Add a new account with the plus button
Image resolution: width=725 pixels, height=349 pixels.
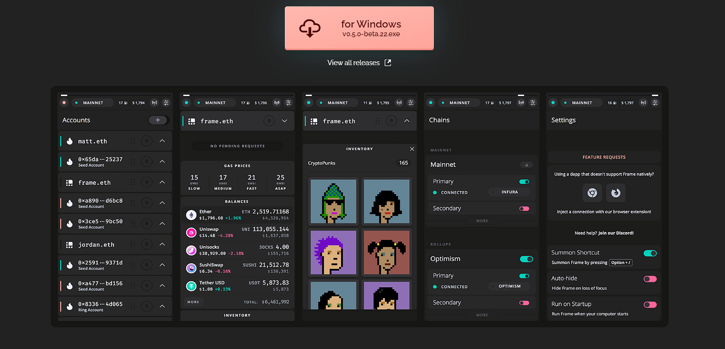click(158, 120)
